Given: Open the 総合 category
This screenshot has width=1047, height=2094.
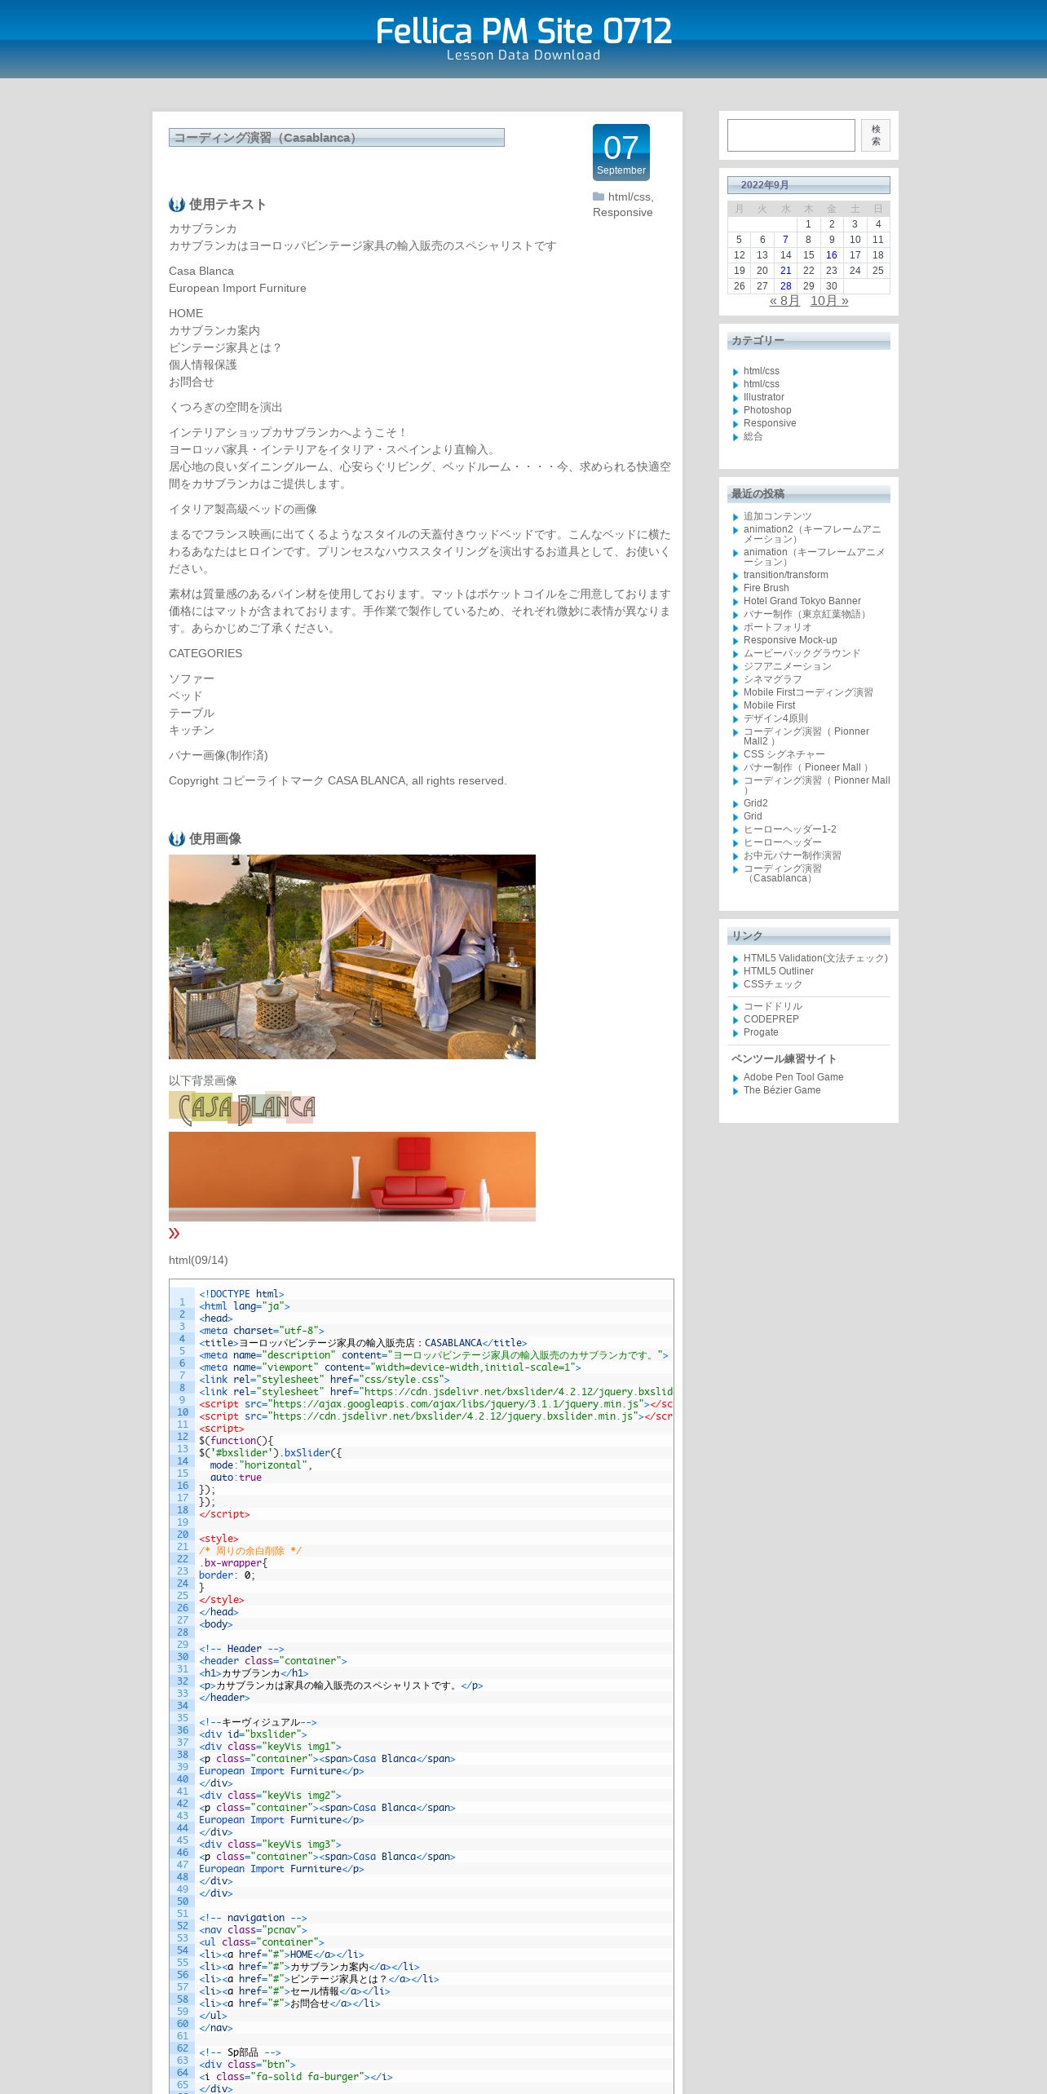Looking at the screenshot, I should [753, 436].
